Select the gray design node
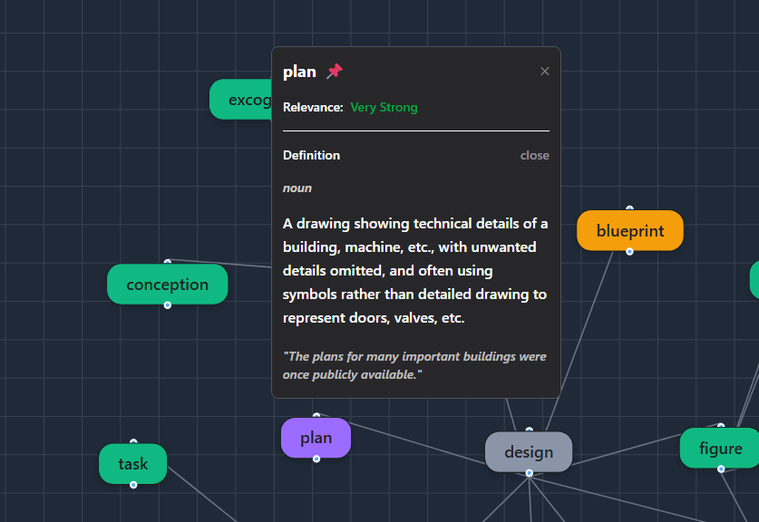 [x=529, y=452]
